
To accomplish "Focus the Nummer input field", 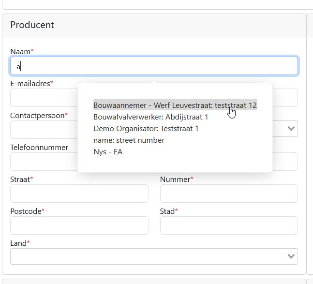I will click(x=228, y=194).
